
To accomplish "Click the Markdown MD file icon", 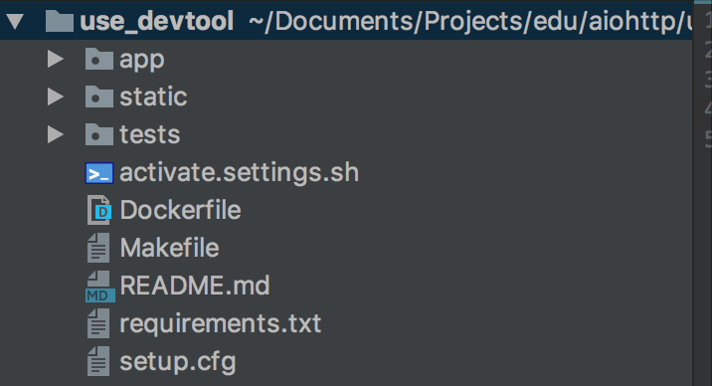I will [99, 287].
